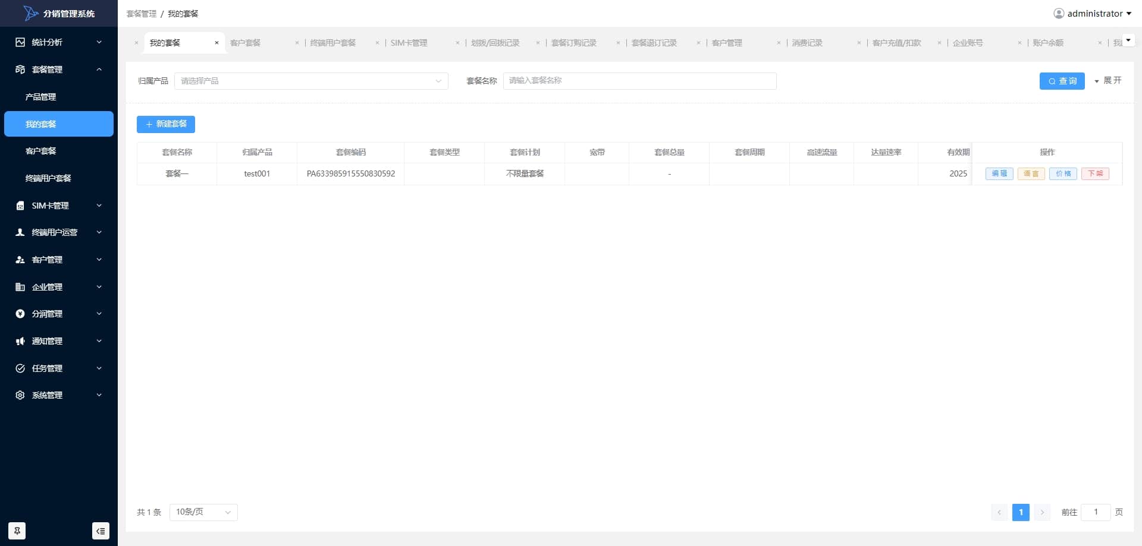This screenshot has width=1142, height=546.
Task: Click the 套餐管理 package icon in sidebar
Action: (20, 70)
